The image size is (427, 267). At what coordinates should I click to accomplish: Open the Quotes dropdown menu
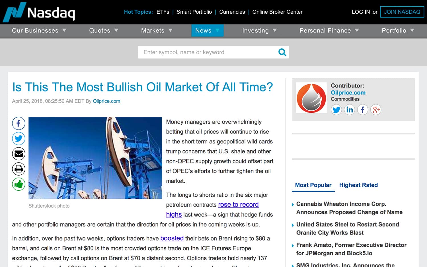point(103,30)
